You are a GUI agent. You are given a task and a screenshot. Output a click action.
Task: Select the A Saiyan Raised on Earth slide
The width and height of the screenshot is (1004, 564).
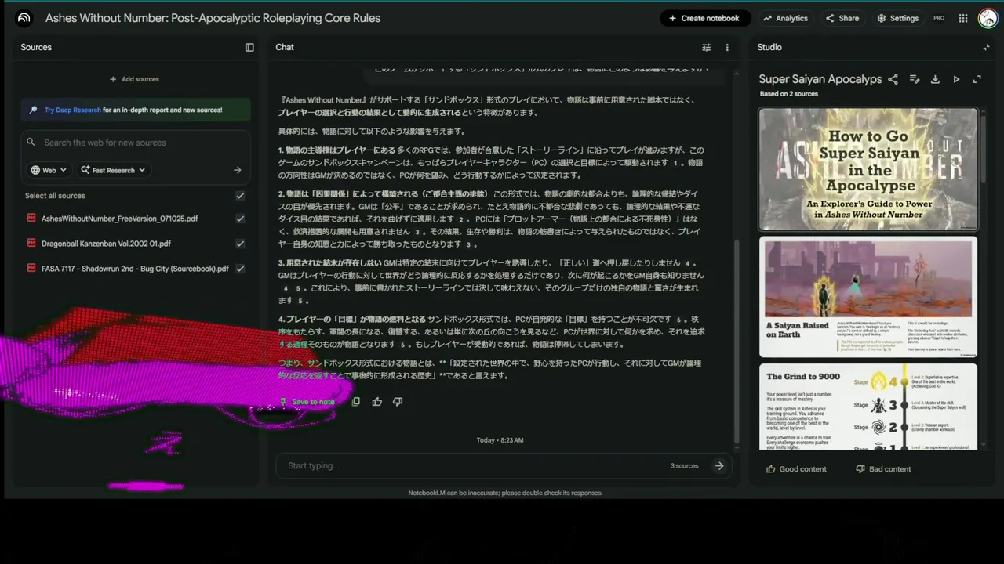868,297
